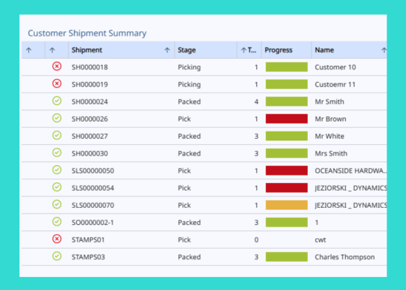Select shipment SLS00000054
The image size is (406, 290).
point(93,188)
